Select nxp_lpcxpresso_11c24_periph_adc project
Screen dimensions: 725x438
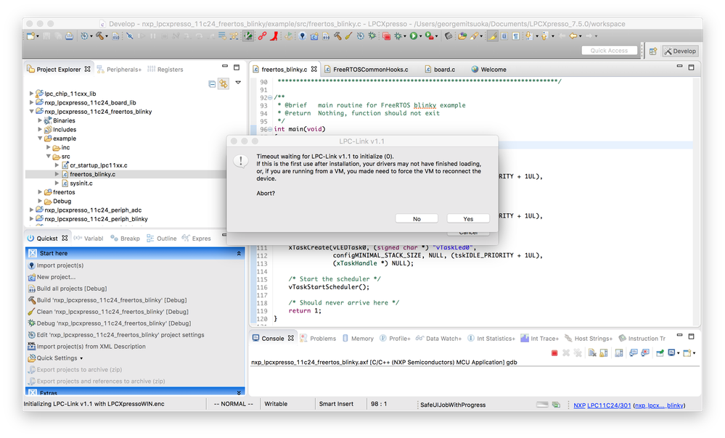93,210
